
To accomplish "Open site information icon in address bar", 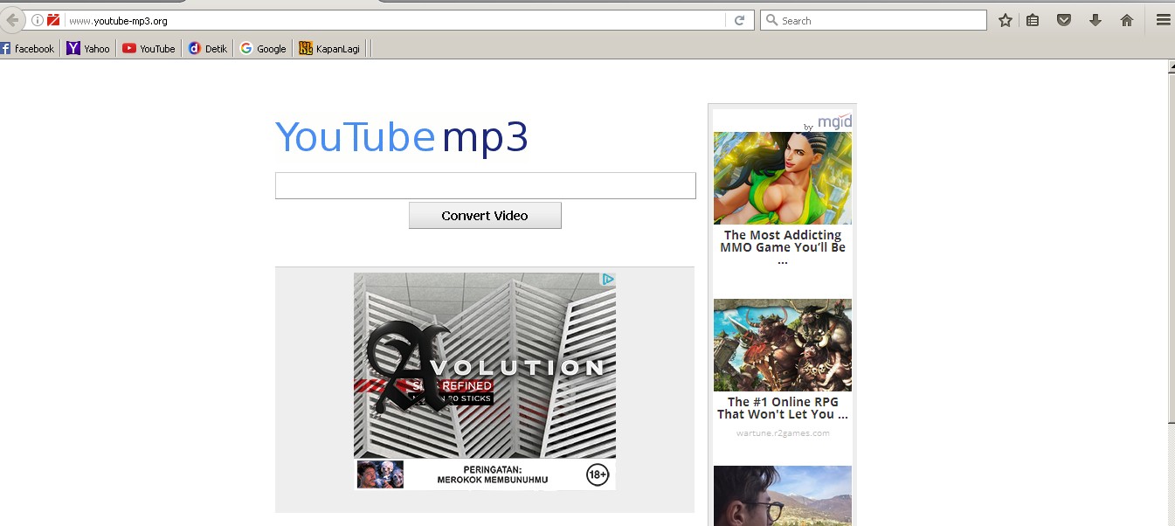I will [38, 20].
